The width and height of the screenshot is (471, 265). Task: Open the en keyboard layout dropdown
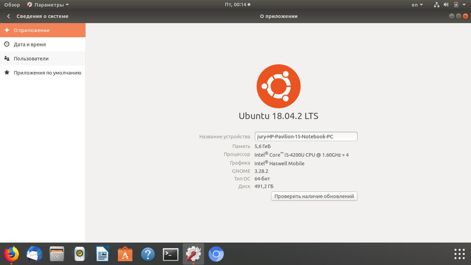coord(417,5)
